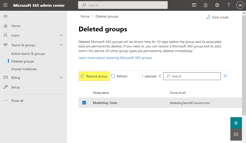Select Deleted groups in the sidebar

23,62
